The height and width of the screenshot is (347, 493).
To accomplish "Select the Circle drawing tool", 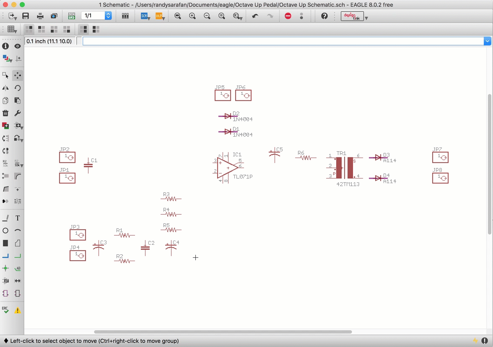I will point(5,230).
